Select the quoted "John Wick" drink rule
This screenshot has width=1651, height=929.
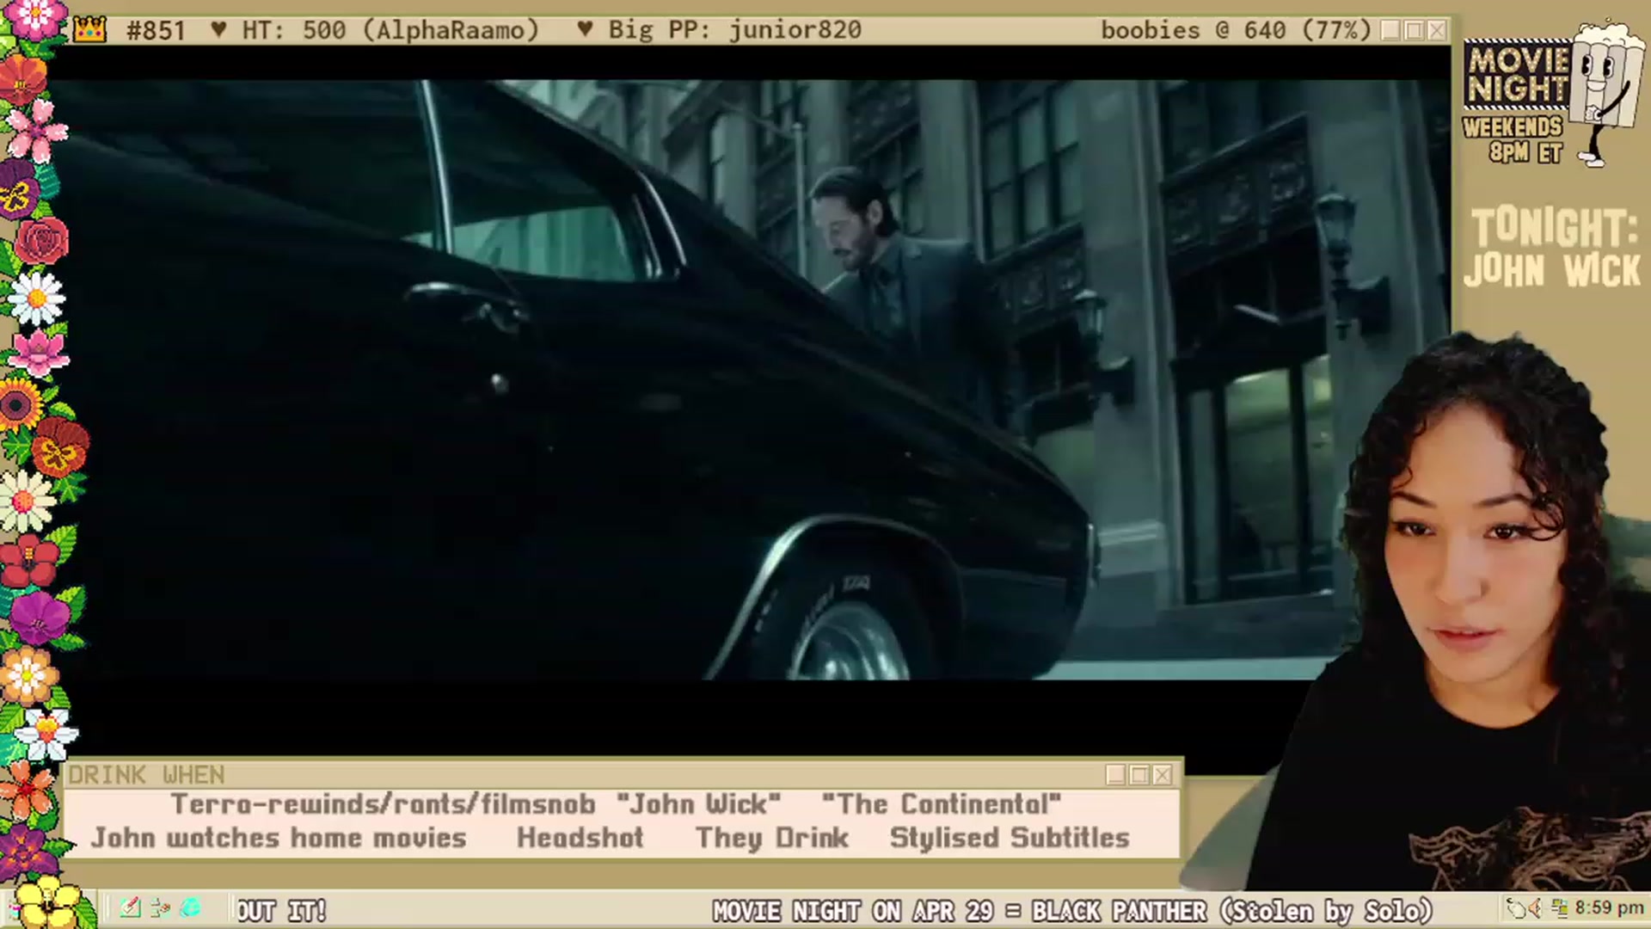click(699, 804)
